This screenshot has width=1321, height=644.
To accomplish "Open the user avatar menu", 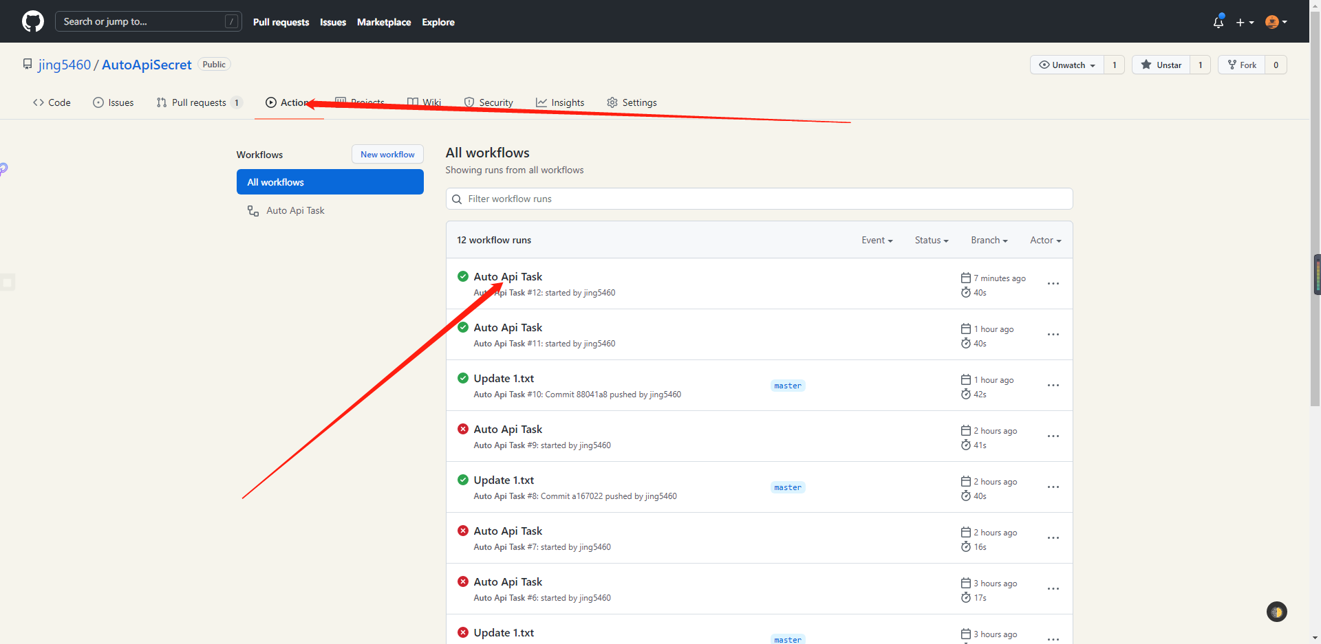I will (x=1276, y=22).
